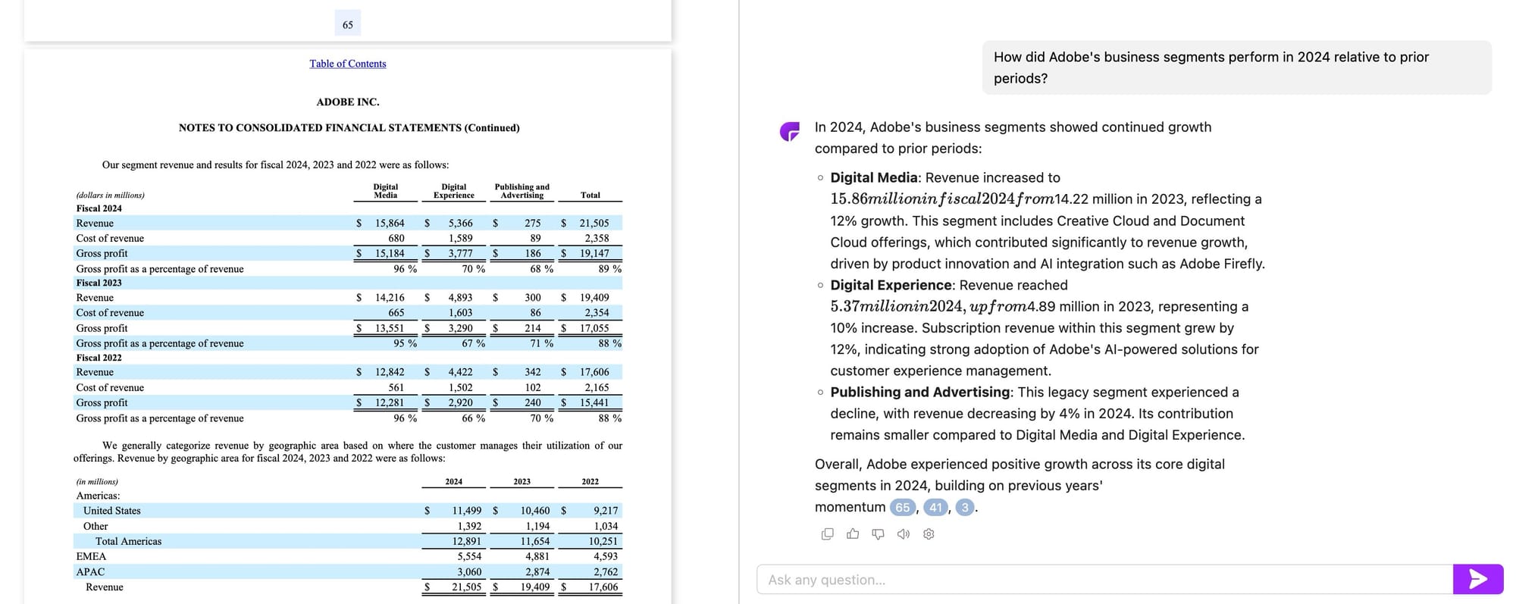Viewport: 1516px width, 604px height.
Task: Send the question with purple arrow button
Action: click(x=1478, y=580)
